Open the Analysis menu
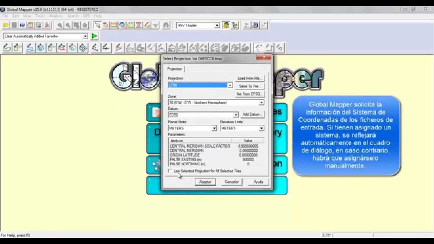The height and width of the screenshot is (244, 434). point(56,16)
